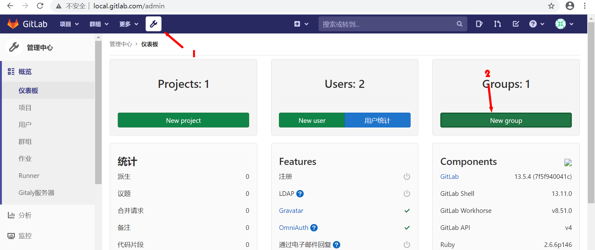
Task: Click the Projects: 1 heading
Action: pos(183,84)
